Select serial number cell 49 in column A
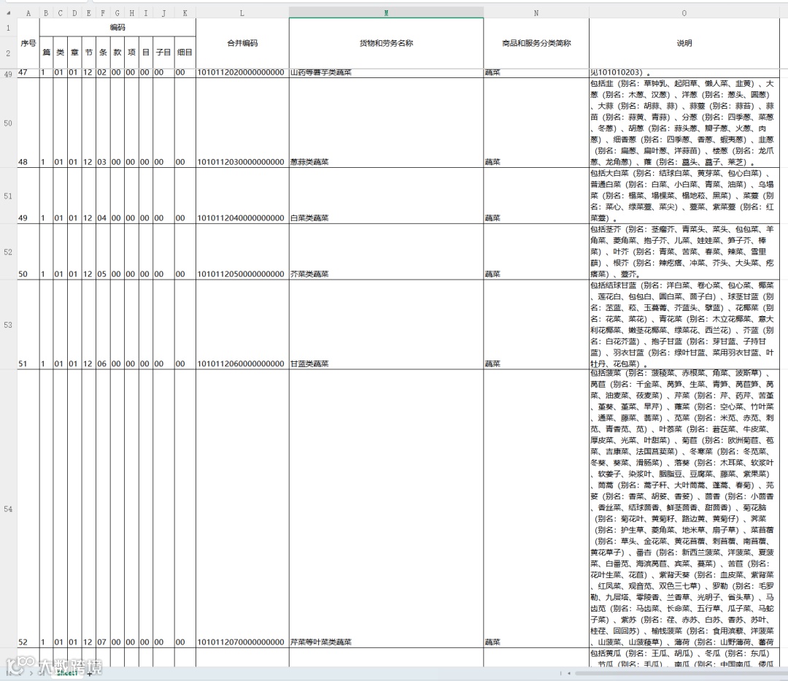The width and height of the screenshot is (788, 681). coord(28,196)
